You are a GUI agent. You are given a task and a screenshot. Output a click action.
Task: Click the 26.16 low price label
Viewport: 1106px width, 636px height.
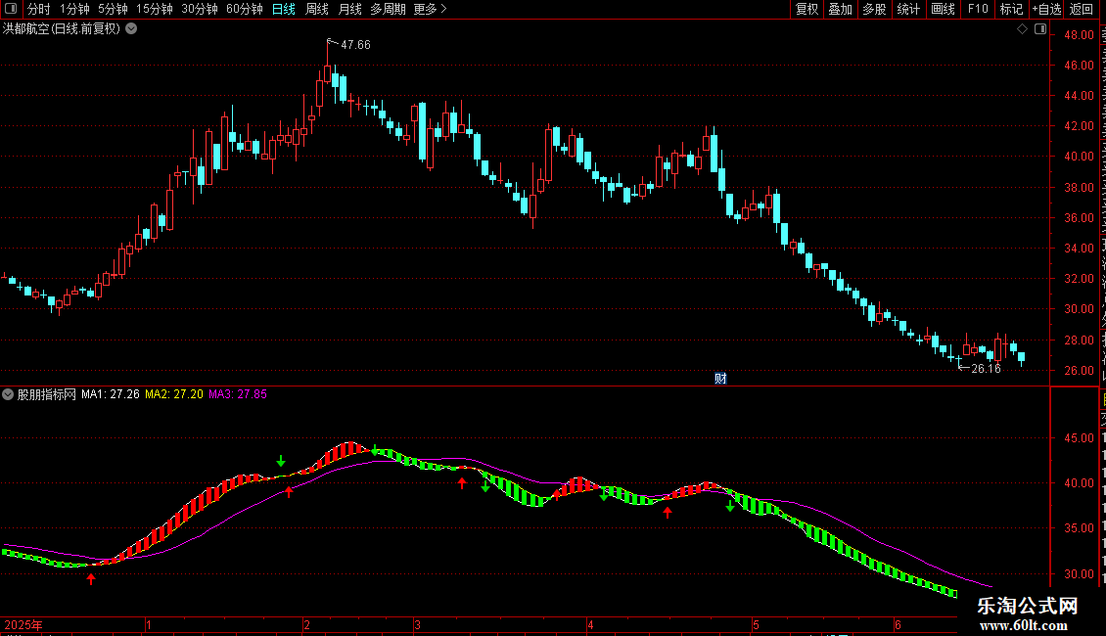[986, 369]
